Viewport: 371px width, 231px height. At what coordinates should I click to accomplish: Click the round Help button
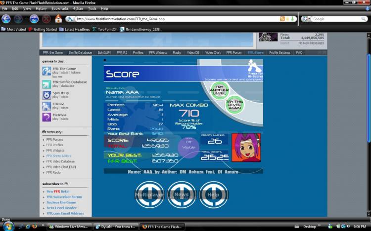(x=213, y=194)
